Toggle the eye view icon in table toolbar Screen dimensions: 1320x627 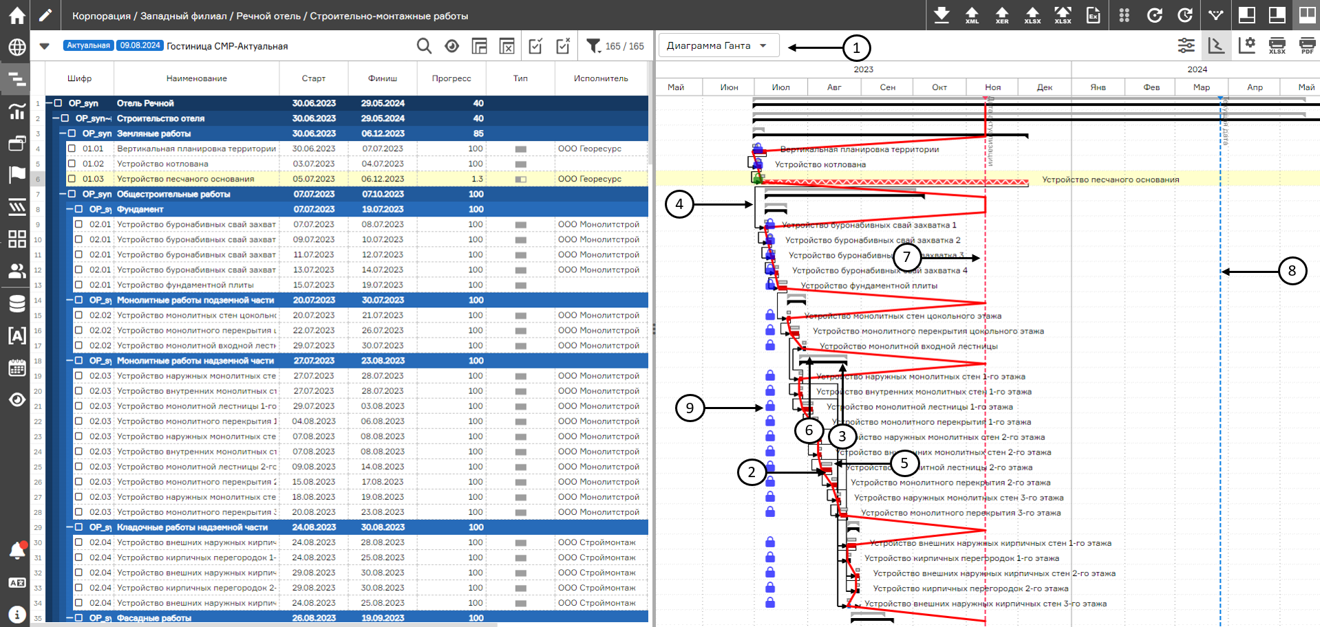pyautogui.click(x=451, y=46)
